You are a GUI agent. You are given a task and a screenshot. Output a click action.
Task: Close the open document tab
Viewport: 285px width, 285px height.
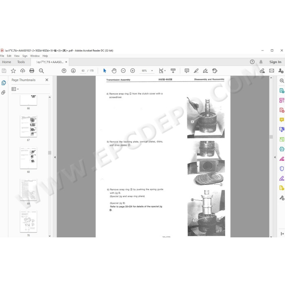(66, 62)
